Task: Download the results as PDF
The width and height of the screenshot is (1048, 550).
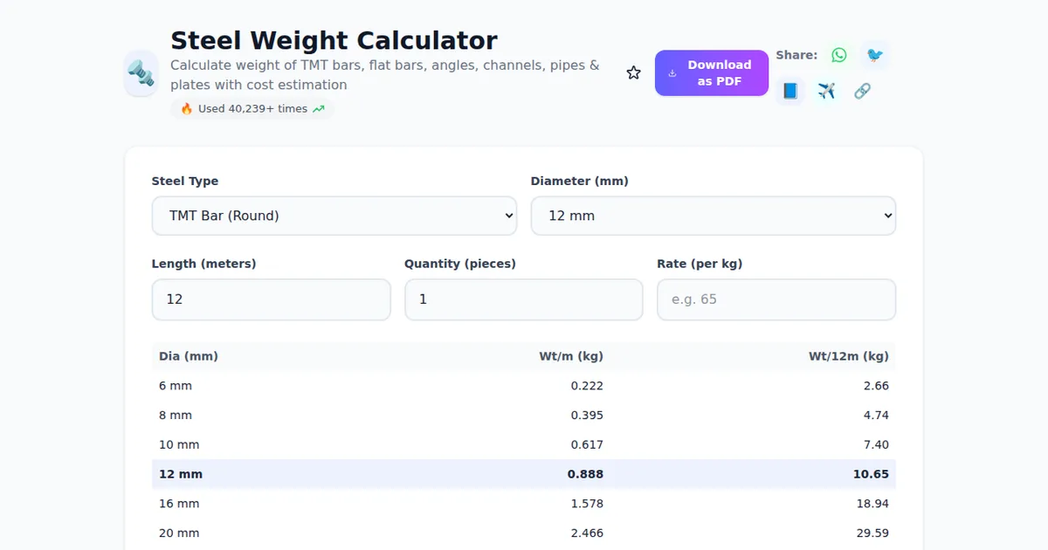Action: point(711,73)
